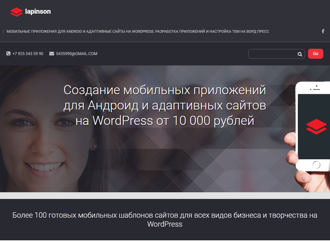The height and width of the screenshot is (242, 330).
Task: Click the magnifying glass search icon
Action: pyautogui.click(x=300, y=54)
